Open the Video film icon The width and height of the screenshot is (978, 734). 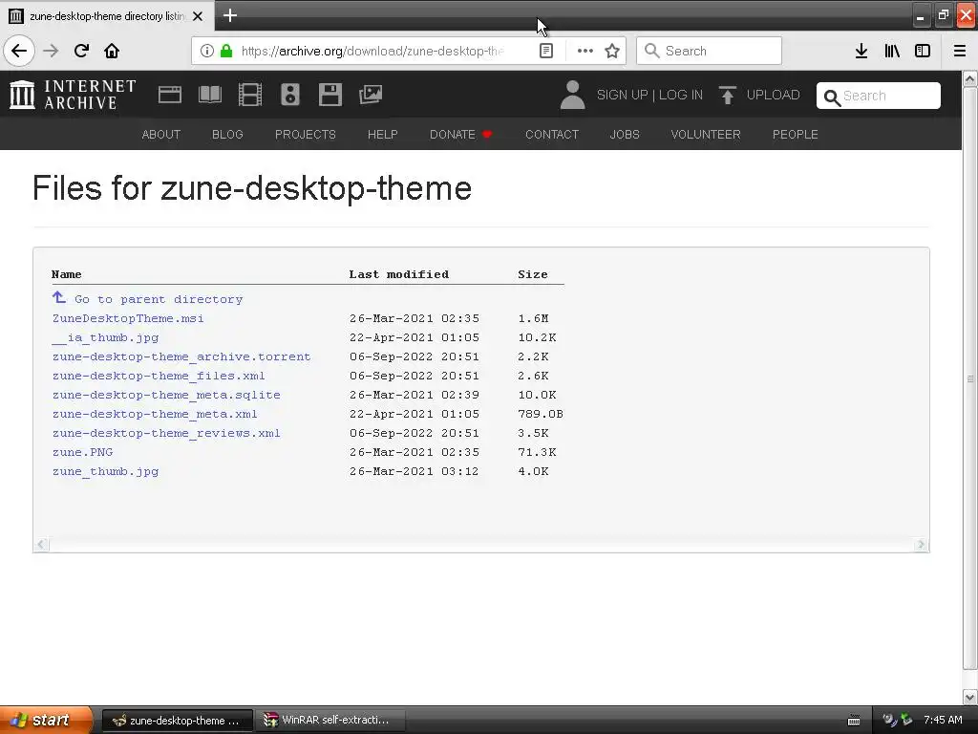250,95
